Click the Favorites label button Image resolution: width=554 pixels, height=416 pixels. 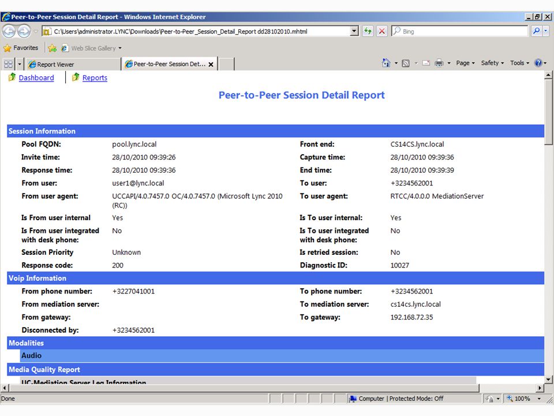coord(25,48)
